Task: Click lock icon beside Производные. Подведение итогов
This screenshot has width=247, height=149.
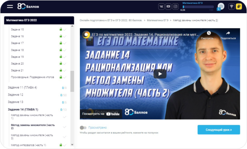Action: point(61,77)
